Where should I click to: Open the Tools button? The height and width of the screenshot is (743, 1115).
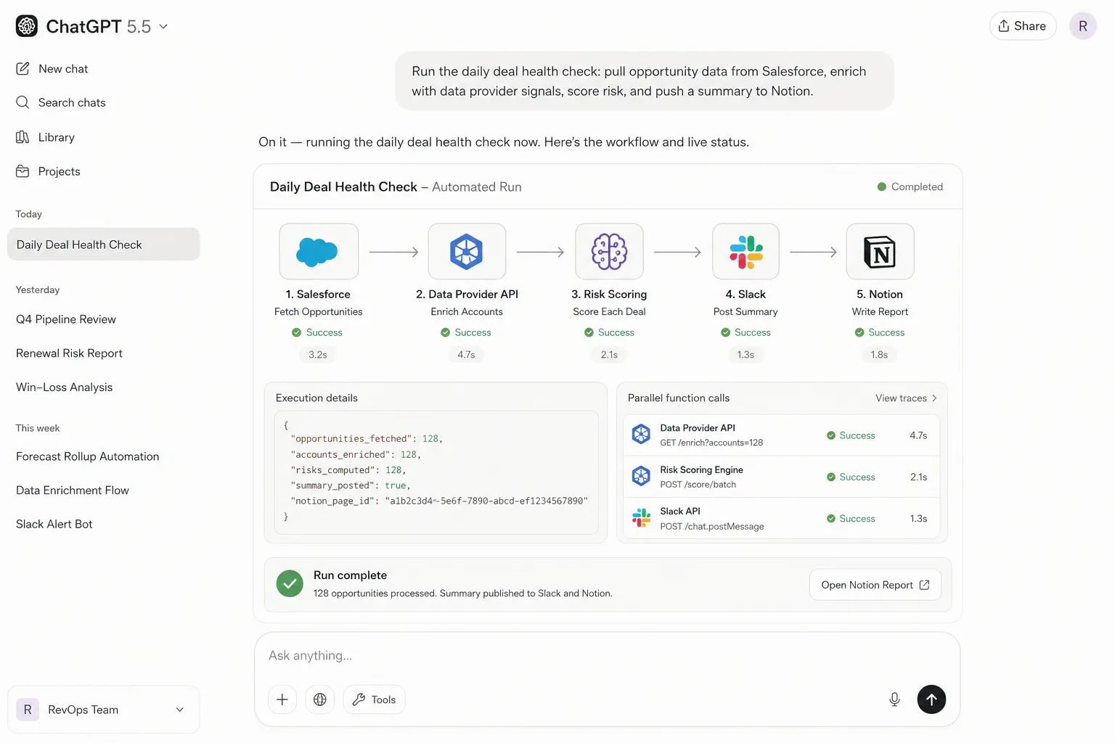(x=374, y=699)
